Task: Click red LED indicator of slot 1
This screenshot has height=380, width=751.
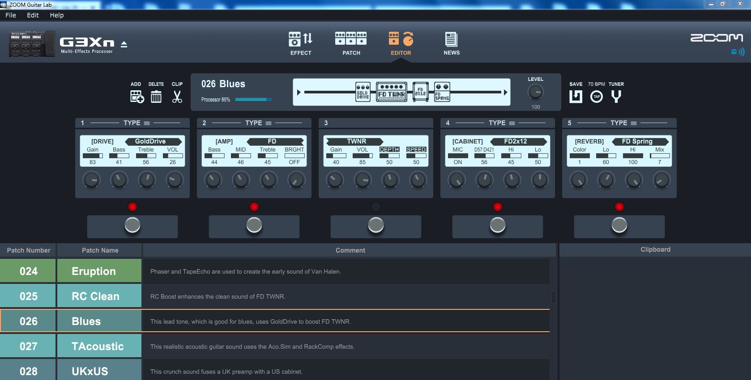Action: coord(132,207)
